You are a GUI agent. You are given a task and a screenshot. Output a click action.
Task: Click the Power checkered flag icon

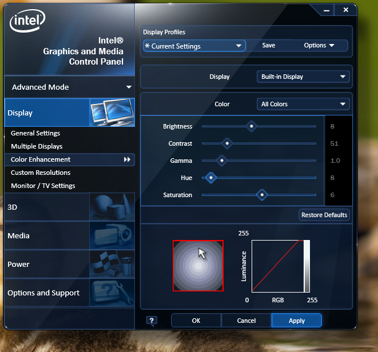[112, 264]
